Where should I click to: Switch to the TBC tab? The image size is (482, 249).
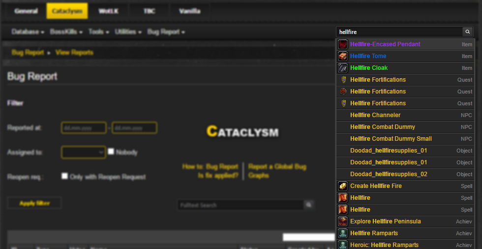149,11
